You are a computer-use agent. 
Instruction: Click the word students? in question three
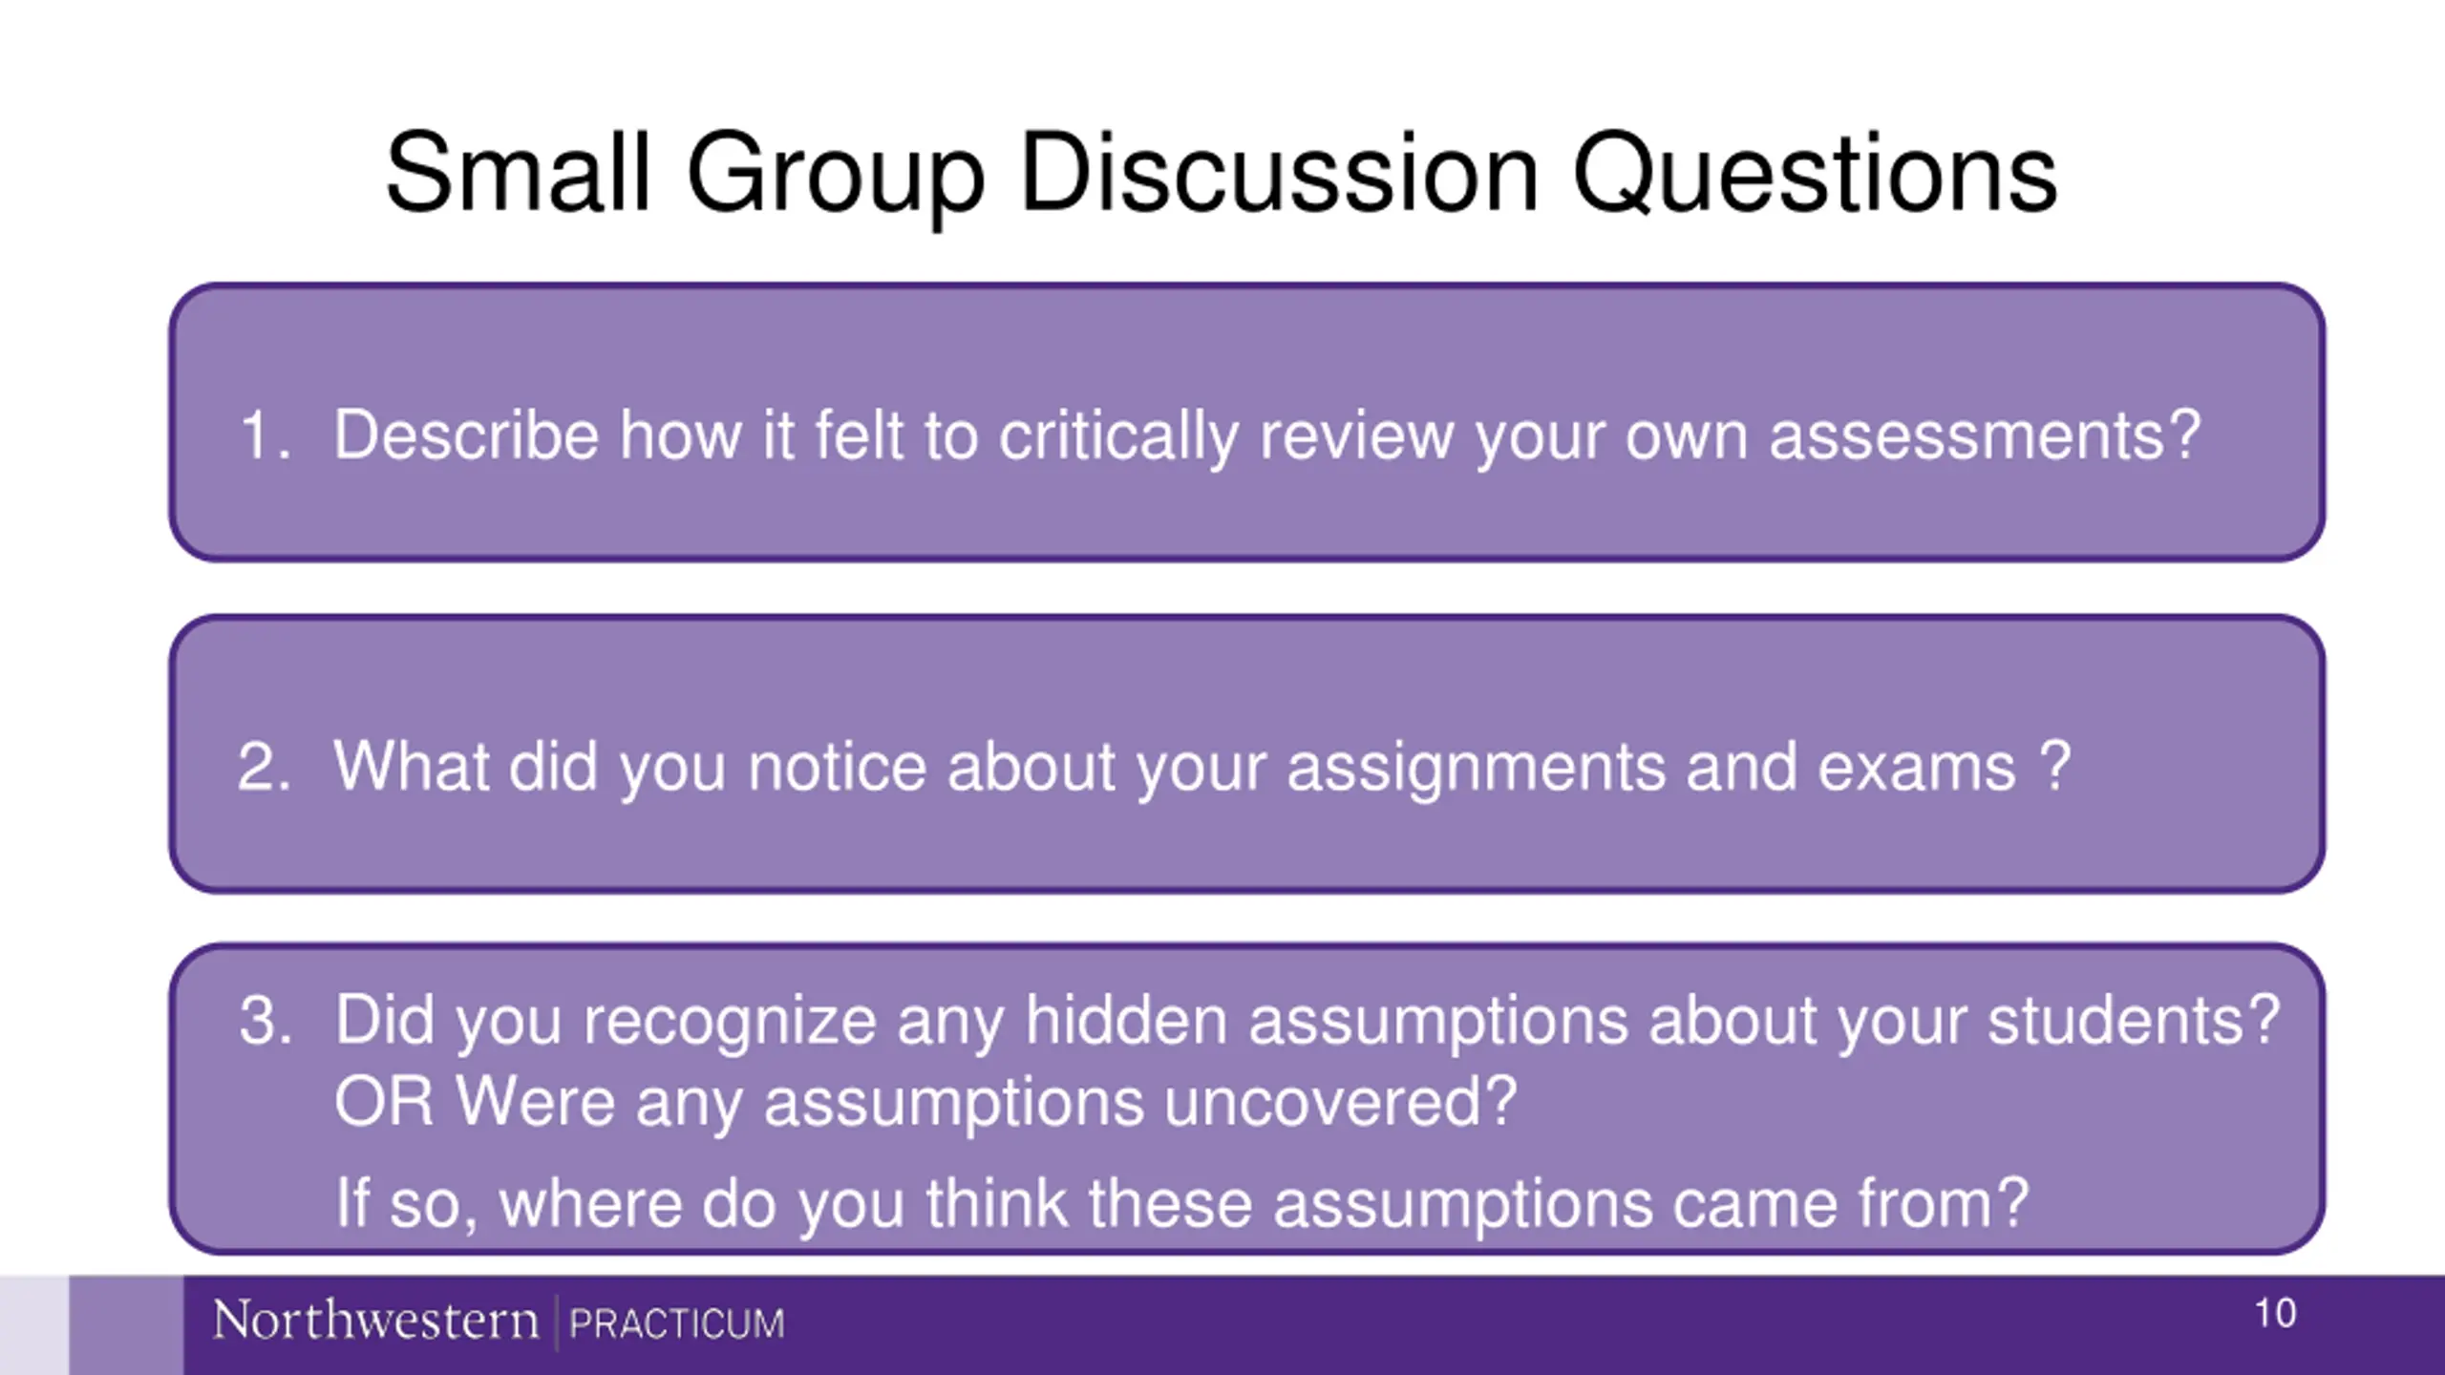click(x=2134, y=1020)
